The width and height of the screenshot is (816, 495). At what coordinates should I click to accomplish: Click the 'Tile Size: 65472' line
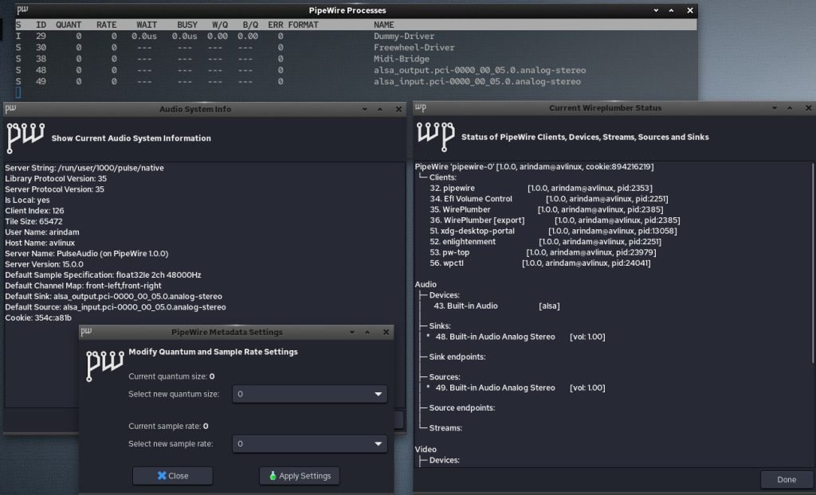click(33, 221)
